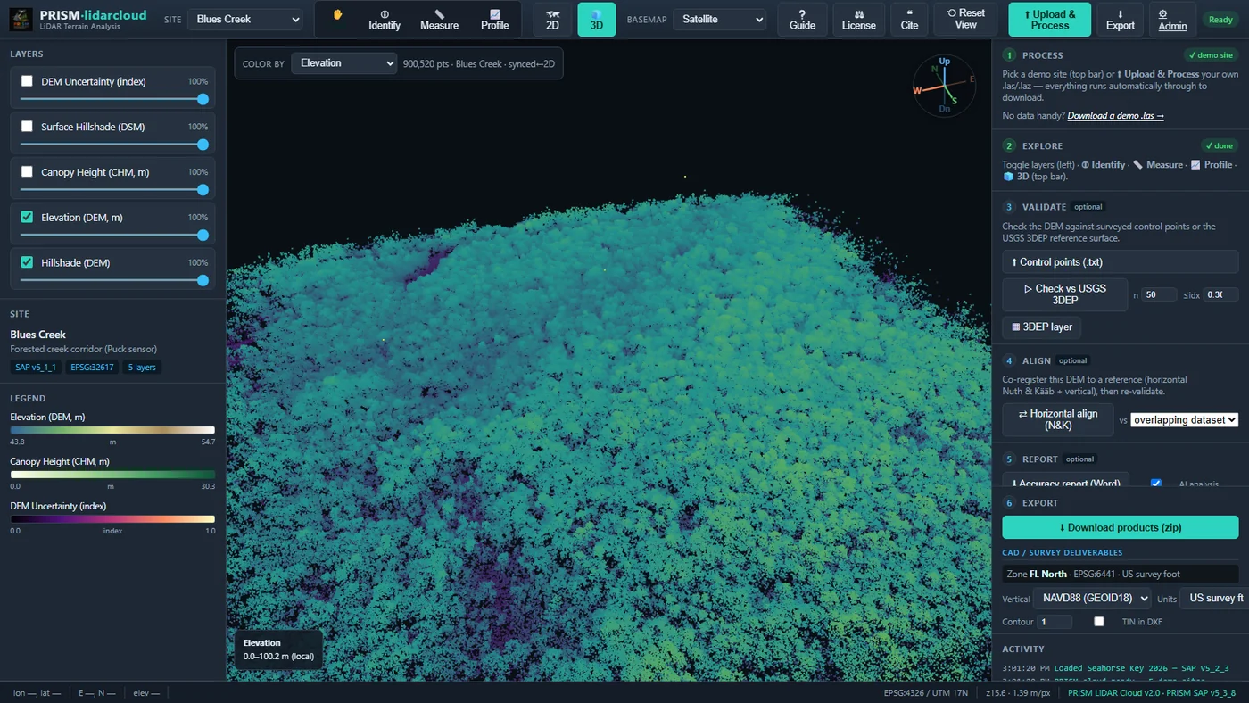
Task: Click the Ready status badge
Action: click(x=1220, y=20)
